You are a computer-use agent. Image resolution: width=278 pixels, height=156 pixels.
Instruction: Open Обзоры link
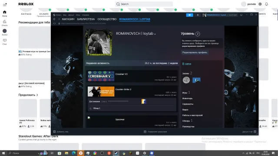coord(186,121)
